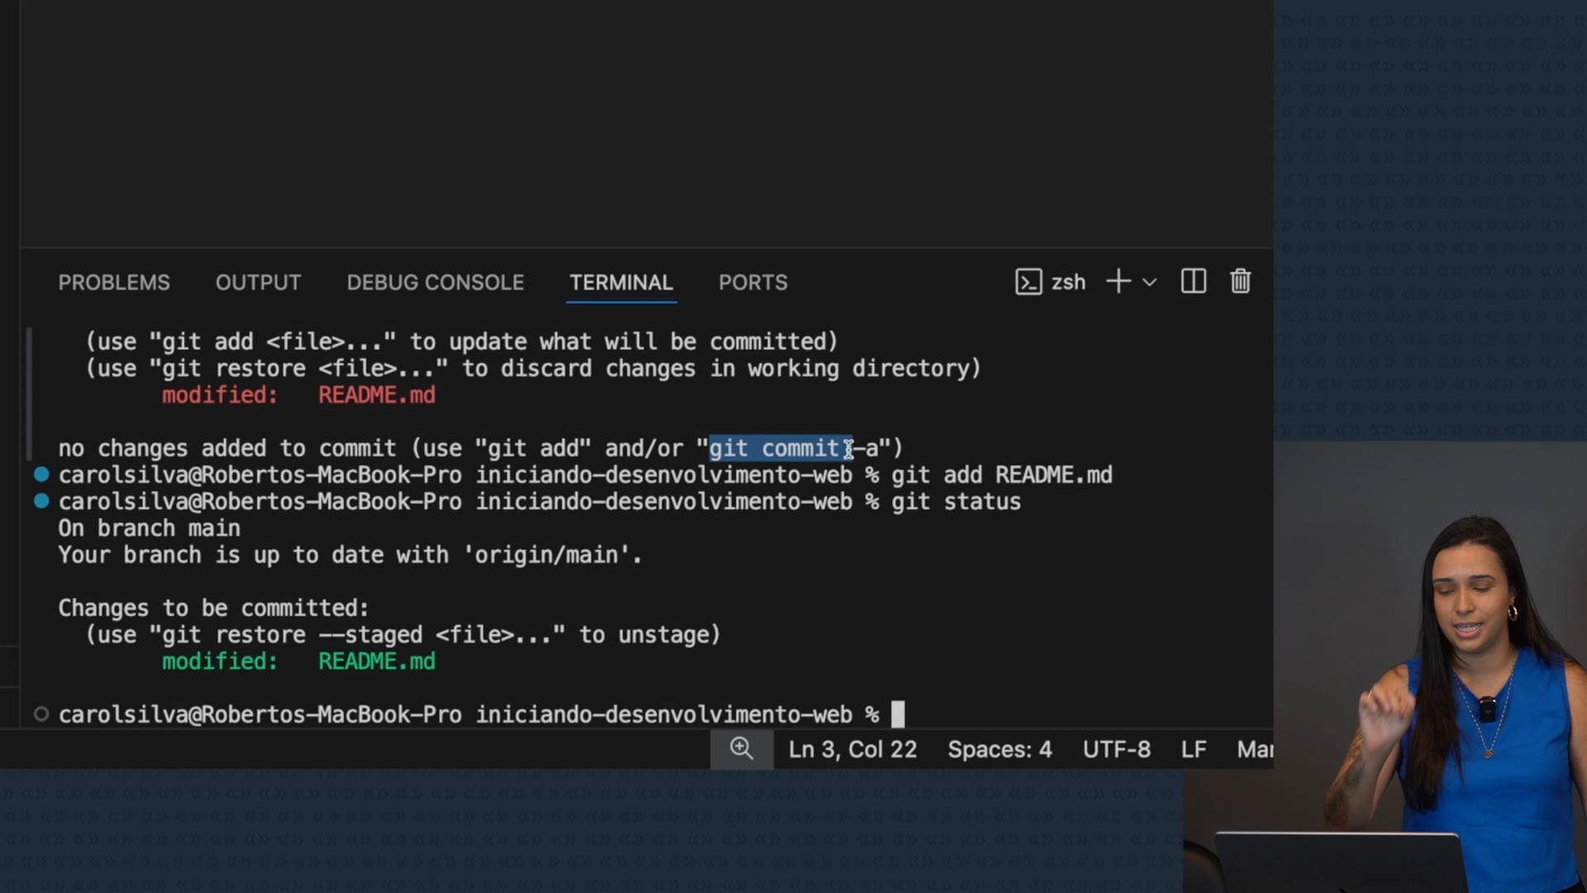Select the TERMINAL tab

pyautogui.click(x=621, y=283)
